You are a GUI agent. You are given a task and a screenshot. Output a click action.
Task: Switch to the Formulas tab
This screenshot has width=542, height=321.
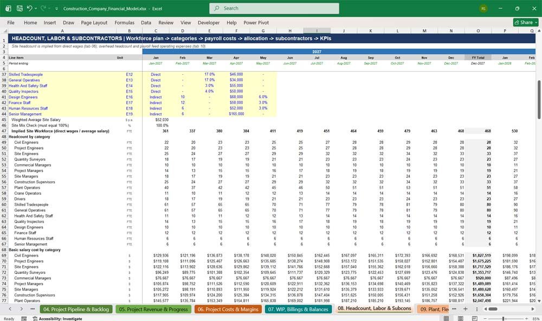[x=125, y=22]
